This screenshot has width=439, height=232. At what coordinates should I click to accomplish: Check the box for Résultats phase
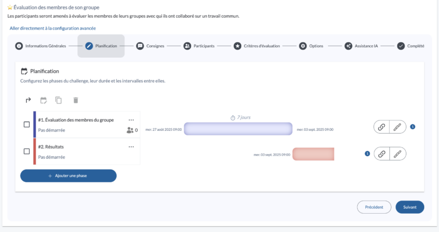coord(27,151)
